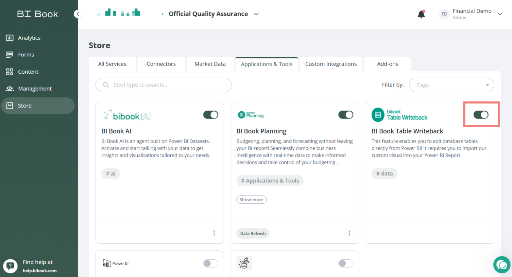Open the Custom Integrations tab
The width and height of the screenshot is (512, 277).
tap(331, 64)
